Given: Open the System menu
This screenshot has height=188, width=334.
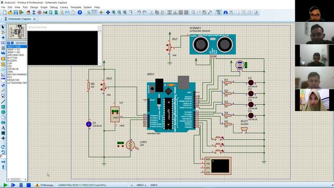Looking at the screenshot, I should click(x=88, y=7).
